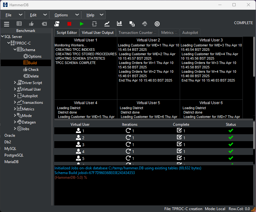This screenshot has width=256, height=212.
Task: Click the Delete Schema toolbar icon
Action: point(44,24)
